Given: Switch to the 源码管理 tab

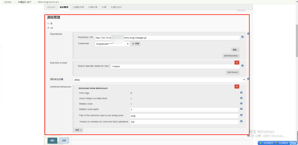Looking at the screenshot, I should 64,7.
